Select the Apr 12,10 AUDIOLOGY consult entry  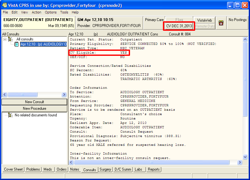pyautogui.click(x=43, y=44)
